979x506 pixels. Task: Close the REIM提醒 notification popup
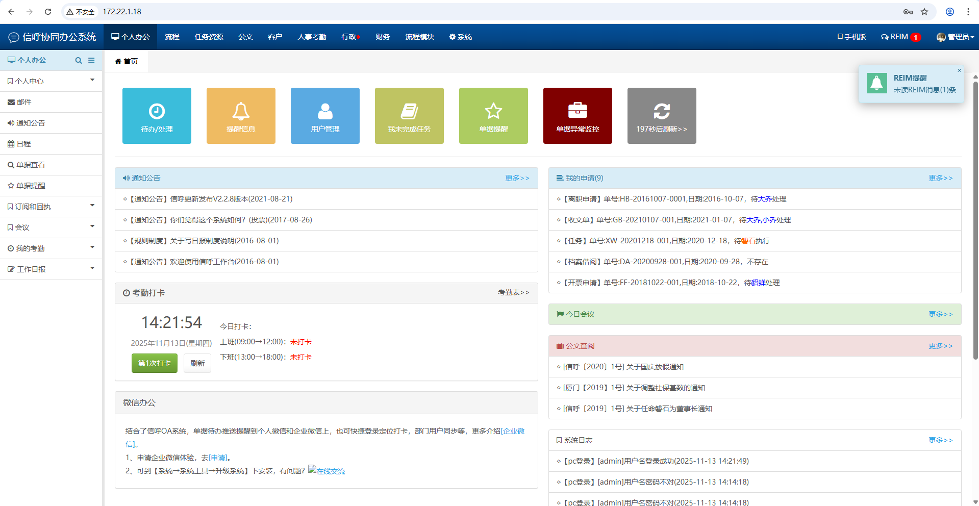959,70
